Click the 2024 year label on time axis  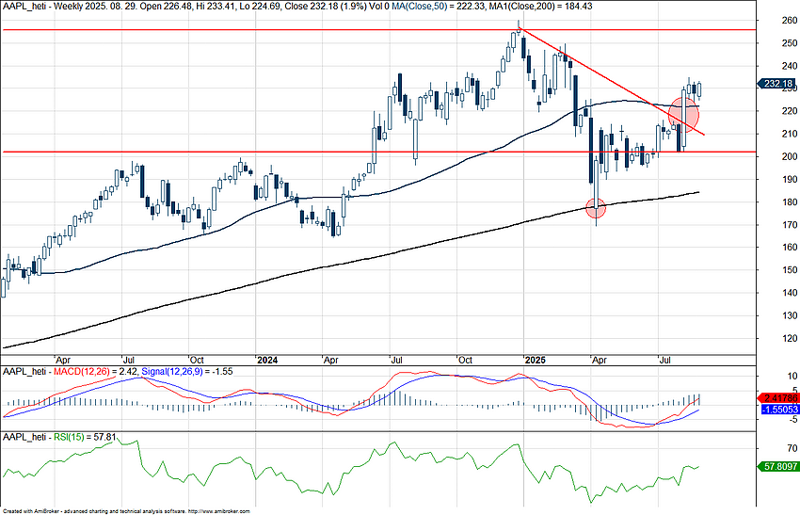coord(267,361)
